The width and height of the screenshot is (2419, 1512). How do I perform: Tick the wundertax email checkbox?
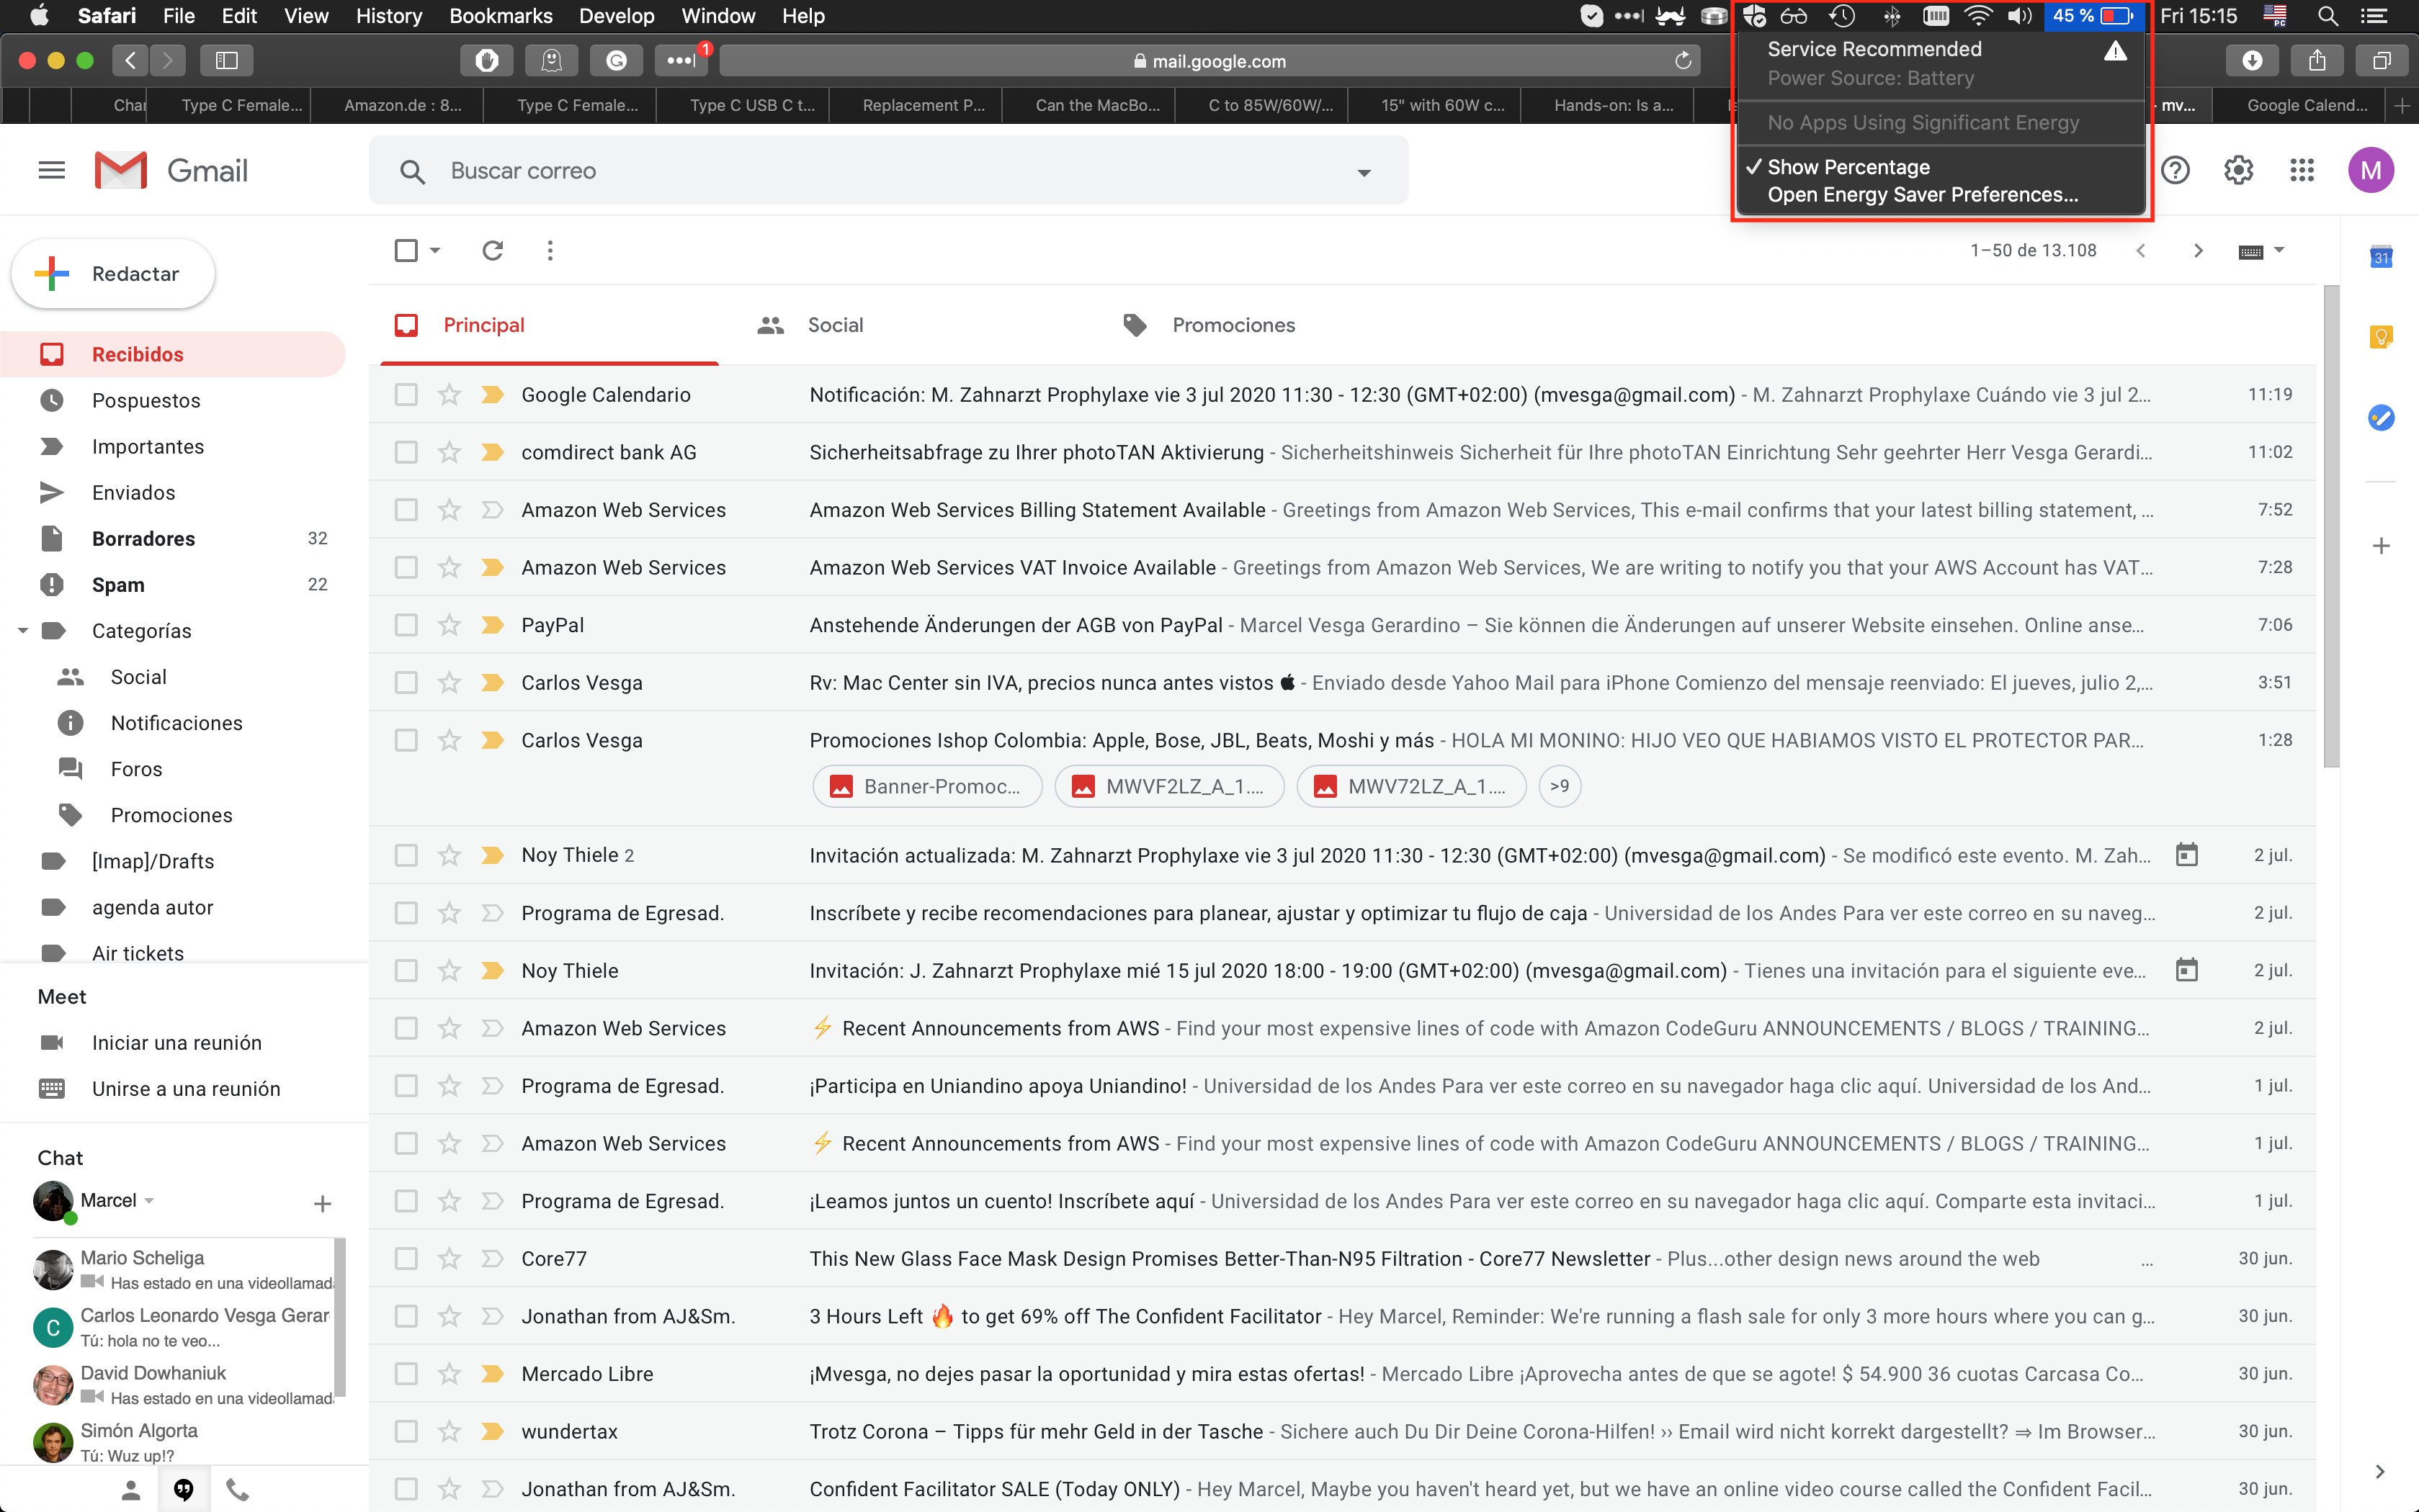406,1432
